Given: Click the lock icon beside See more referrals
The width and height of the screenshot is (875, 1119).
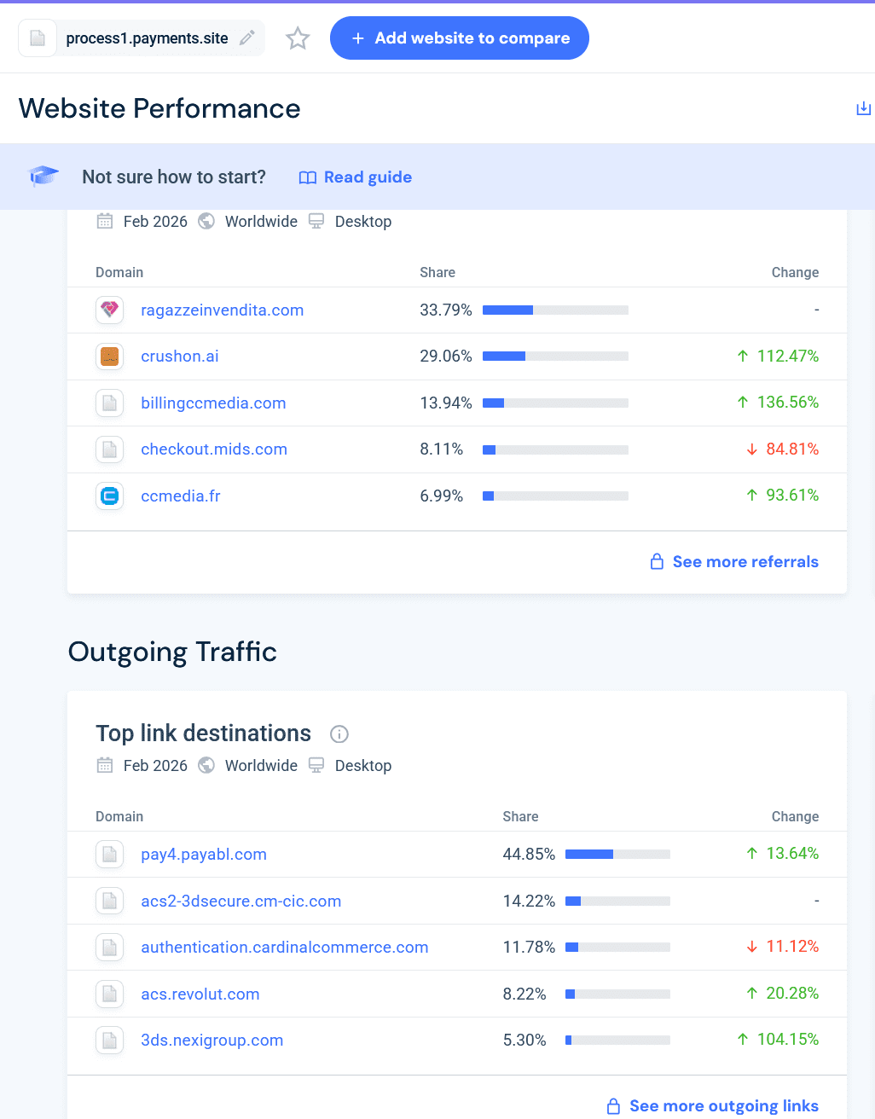Looking at the screenshot, I should (x=657, y=561).
